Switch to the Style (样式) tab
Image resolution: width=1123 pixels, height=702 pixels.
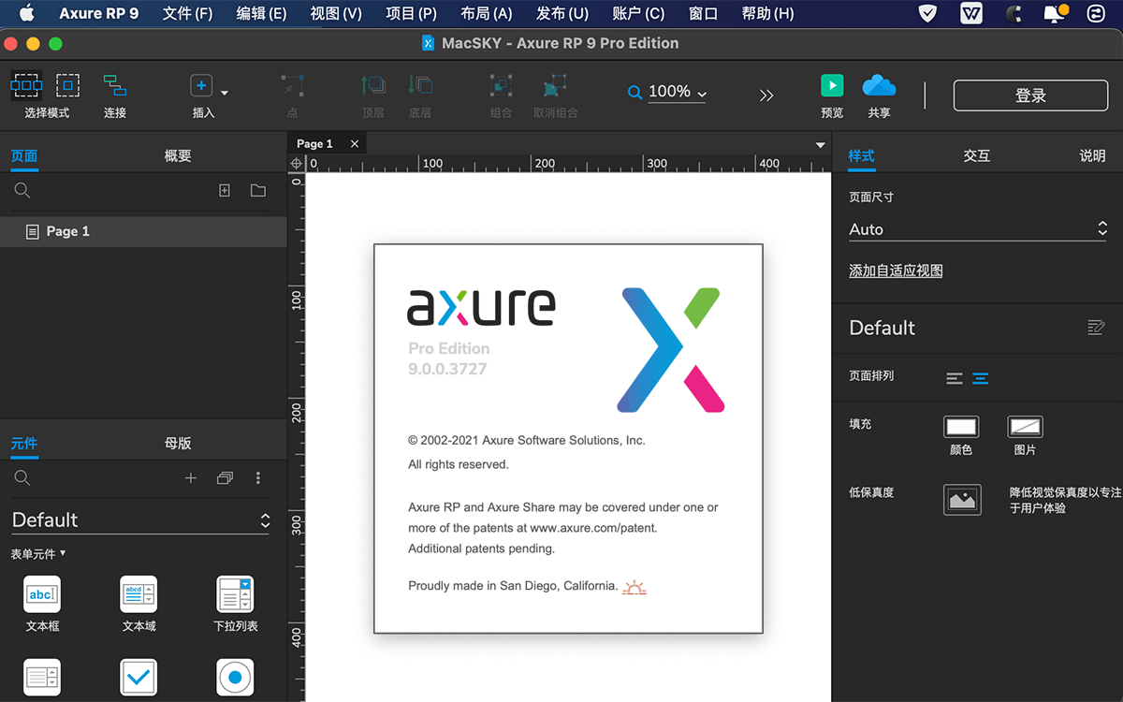pos(861,156)
